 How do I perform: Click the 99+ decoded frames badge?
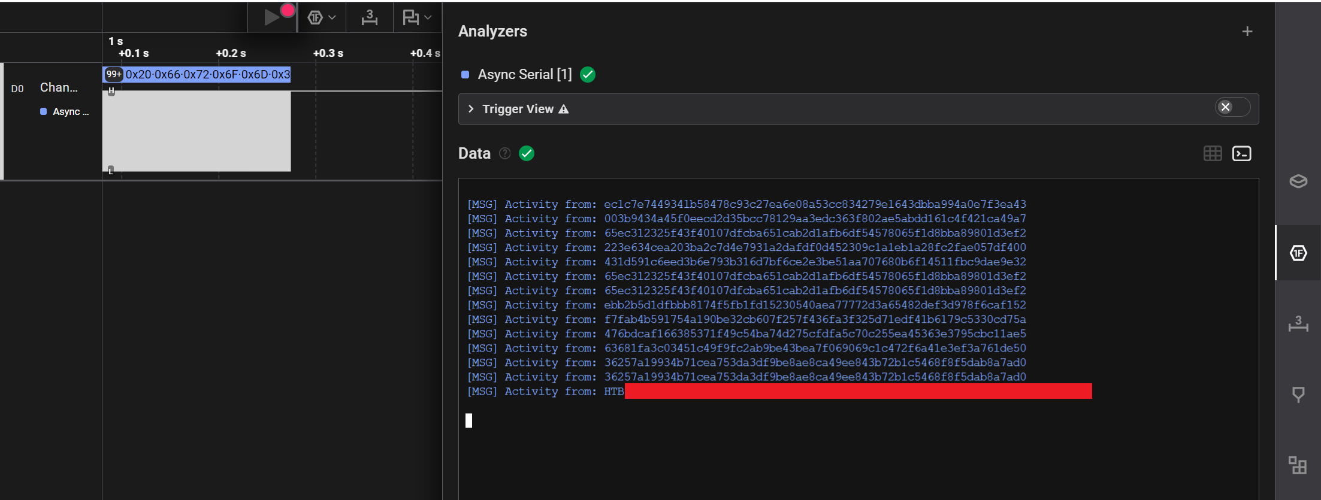click(113, 74)
